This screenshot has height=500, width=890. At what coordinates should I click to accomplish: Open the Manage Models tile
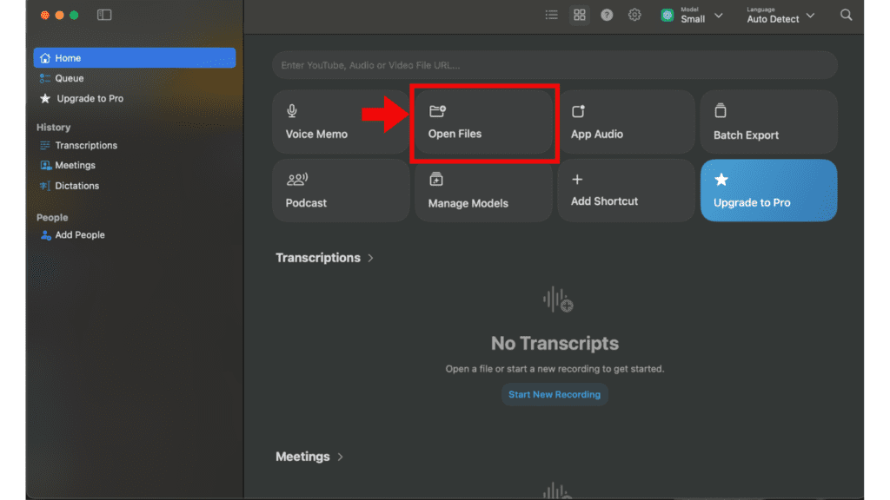483,190
